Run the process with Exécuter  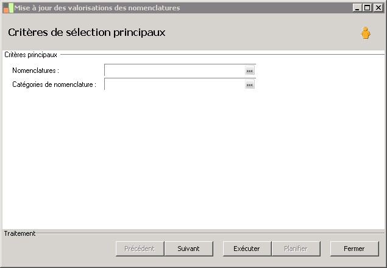tap(246, 249)
